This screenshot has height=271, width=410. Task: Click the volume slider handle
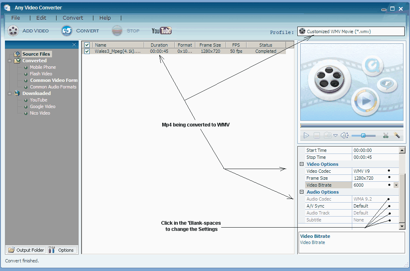click(x=363, y=135)
